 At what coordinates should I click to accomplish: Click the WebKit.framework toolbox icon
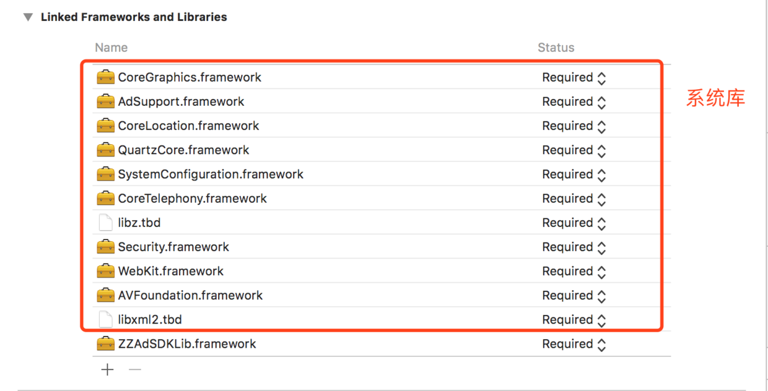click(106, 271)
